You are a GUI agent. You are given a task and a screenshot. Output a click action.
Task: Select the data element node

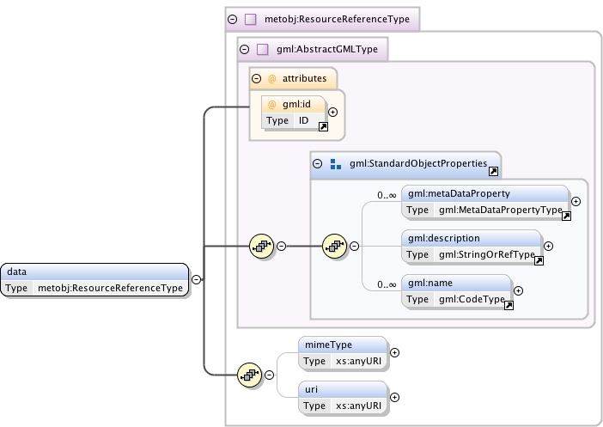click(94, 280)
